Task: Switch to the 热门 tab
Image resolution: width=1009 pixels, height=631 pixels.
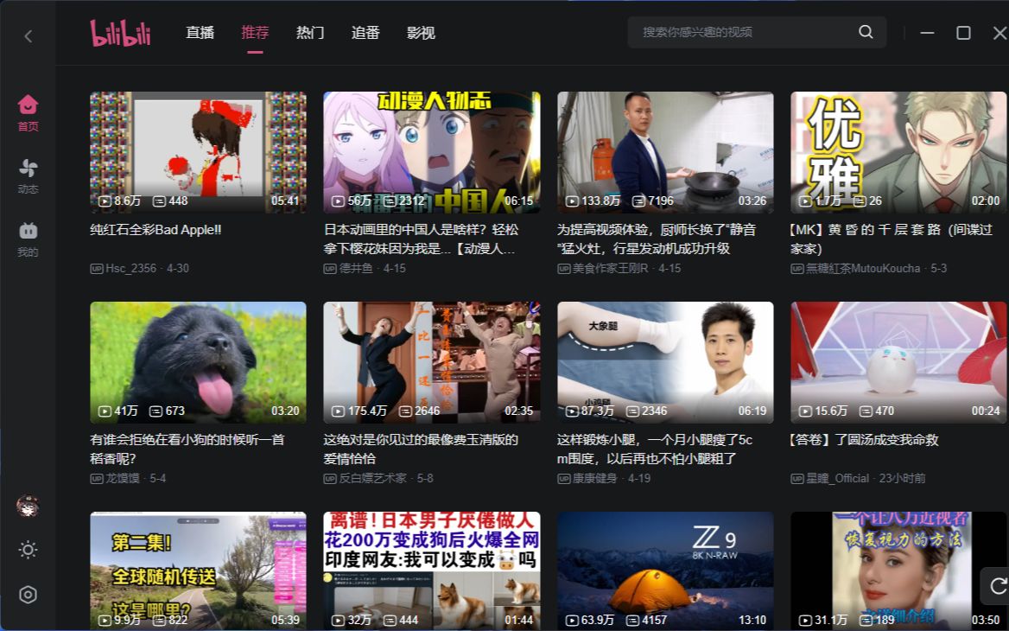Action: 310,32
